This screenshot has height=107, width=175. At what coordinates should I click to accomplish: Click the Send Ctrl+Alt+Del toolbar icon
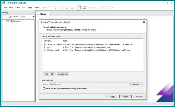(54, 7)
